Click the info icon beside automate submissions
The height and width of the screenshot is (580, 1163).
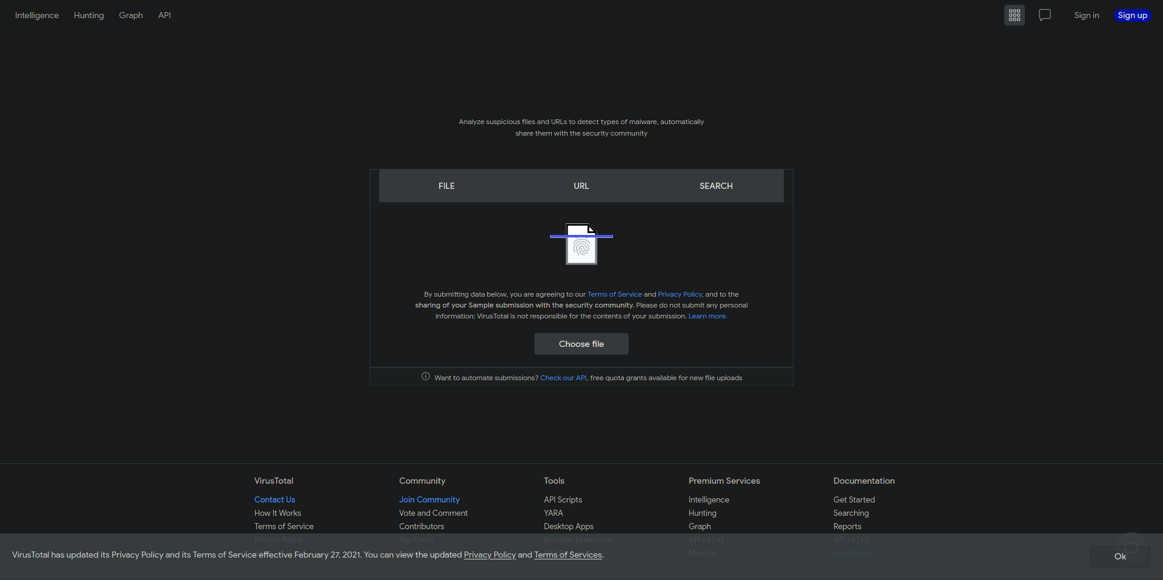[426, 377]
